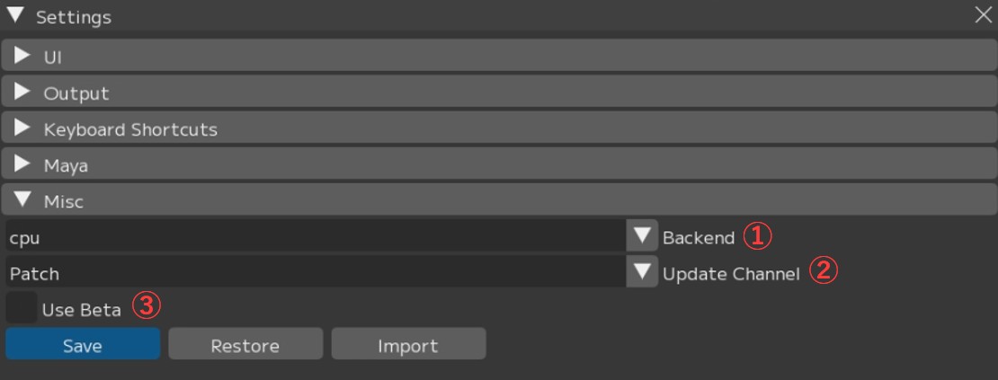Click the Restore button
This screenshot has width=998, height=380.
pyautogui.click(x=245, y=345)
